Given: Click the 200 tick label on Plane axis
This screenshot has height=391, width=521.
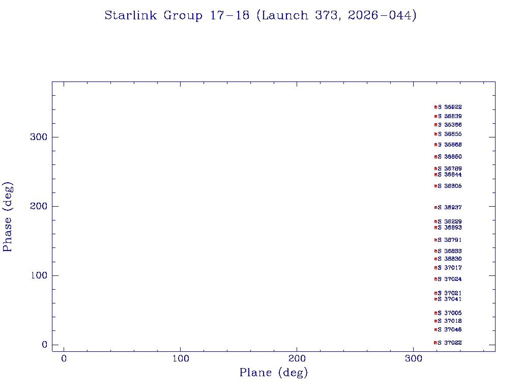Looking at the screenshot, I should (297, 359).
